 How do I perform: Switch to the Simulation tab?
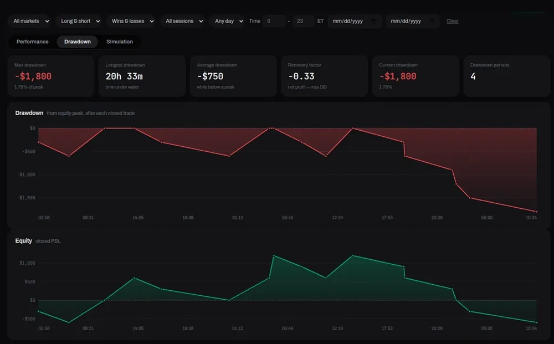pyautogui.click(x=120, y=42)
